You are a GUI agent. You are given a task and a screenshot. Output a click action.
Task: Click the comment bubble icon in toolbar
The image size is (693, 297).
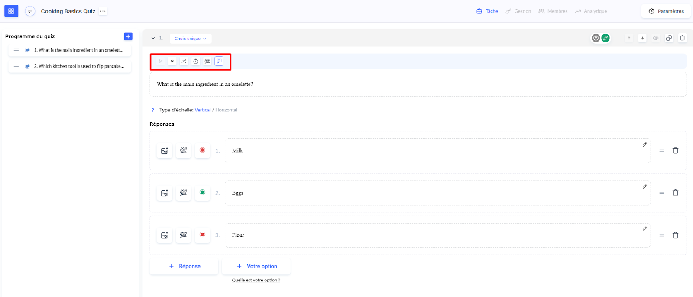coord(219,61)
